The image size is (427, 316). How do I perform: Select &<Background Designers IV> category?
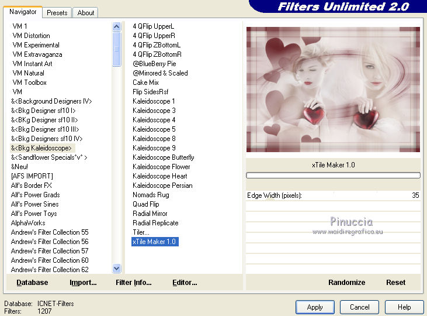[x=51, y=101]
